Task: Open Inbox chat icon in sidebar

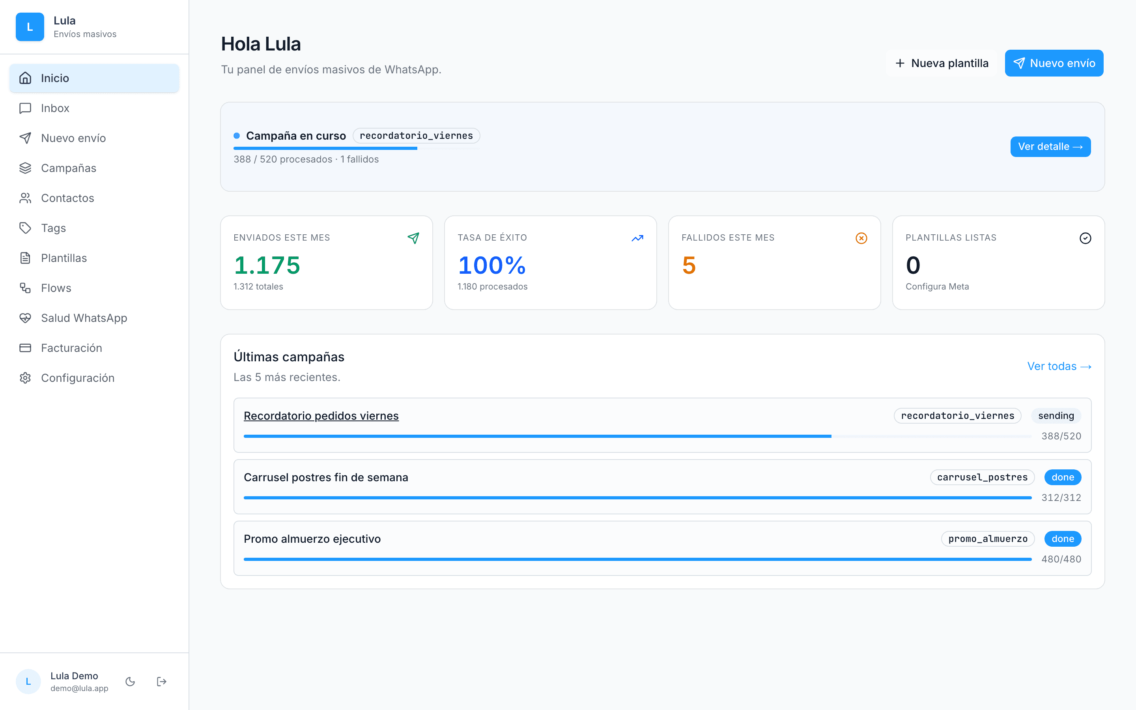Action: pos(25,108)
